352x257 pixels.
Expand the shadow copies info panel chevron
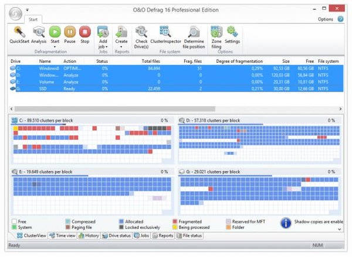tap(340, 229)
